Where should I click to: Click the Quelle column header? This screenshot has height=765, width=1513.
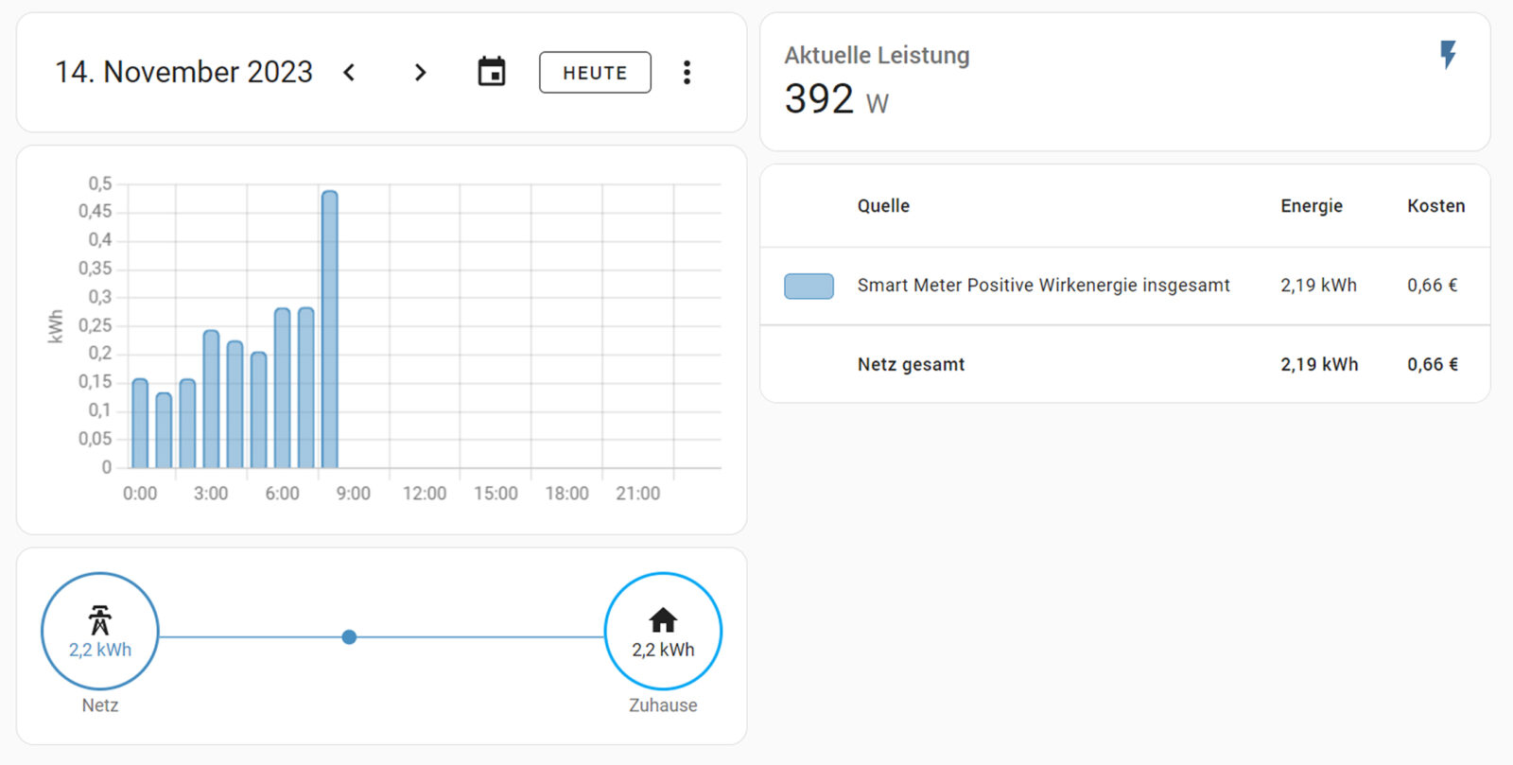(883, 206)
